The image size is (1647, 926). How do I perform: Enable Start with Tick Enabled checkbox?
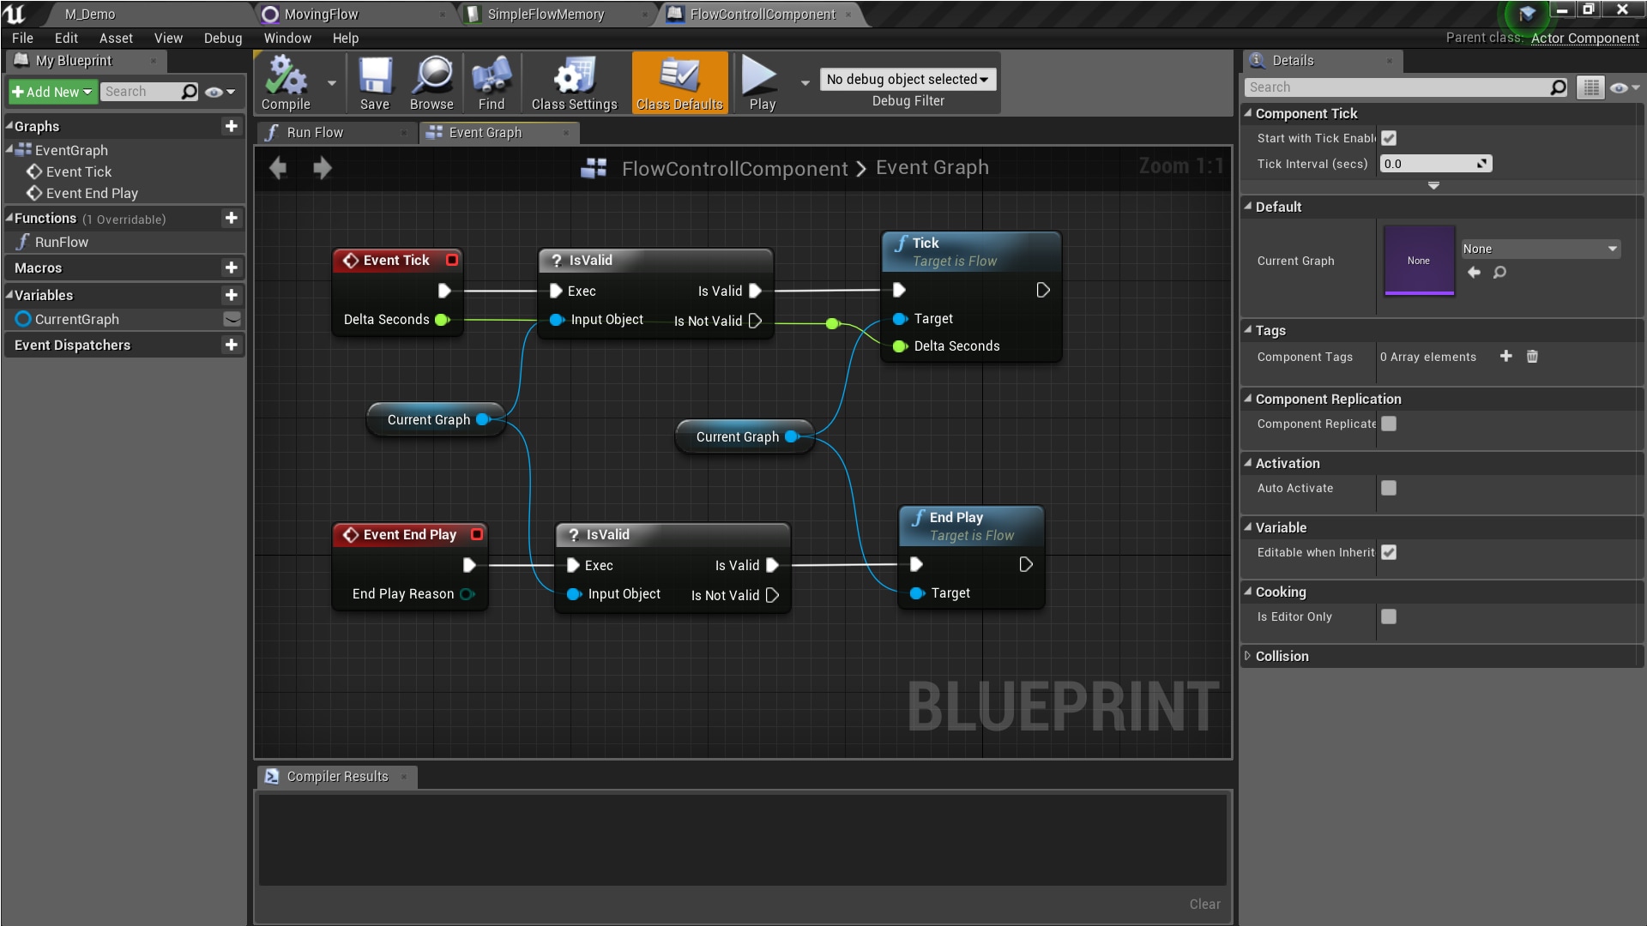(x=1389, y=137)
